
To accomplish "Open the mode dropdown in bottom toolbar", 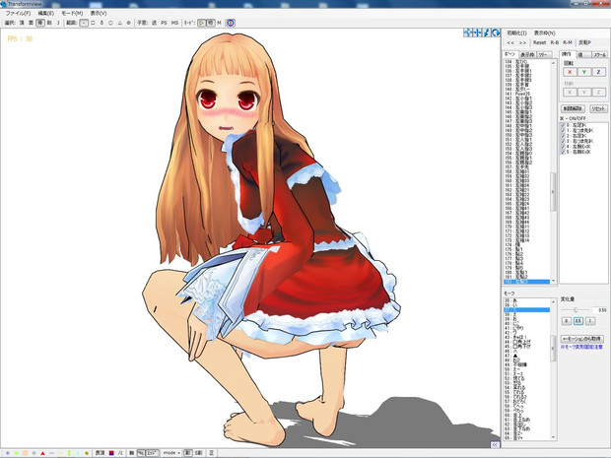I will point(171,453).
